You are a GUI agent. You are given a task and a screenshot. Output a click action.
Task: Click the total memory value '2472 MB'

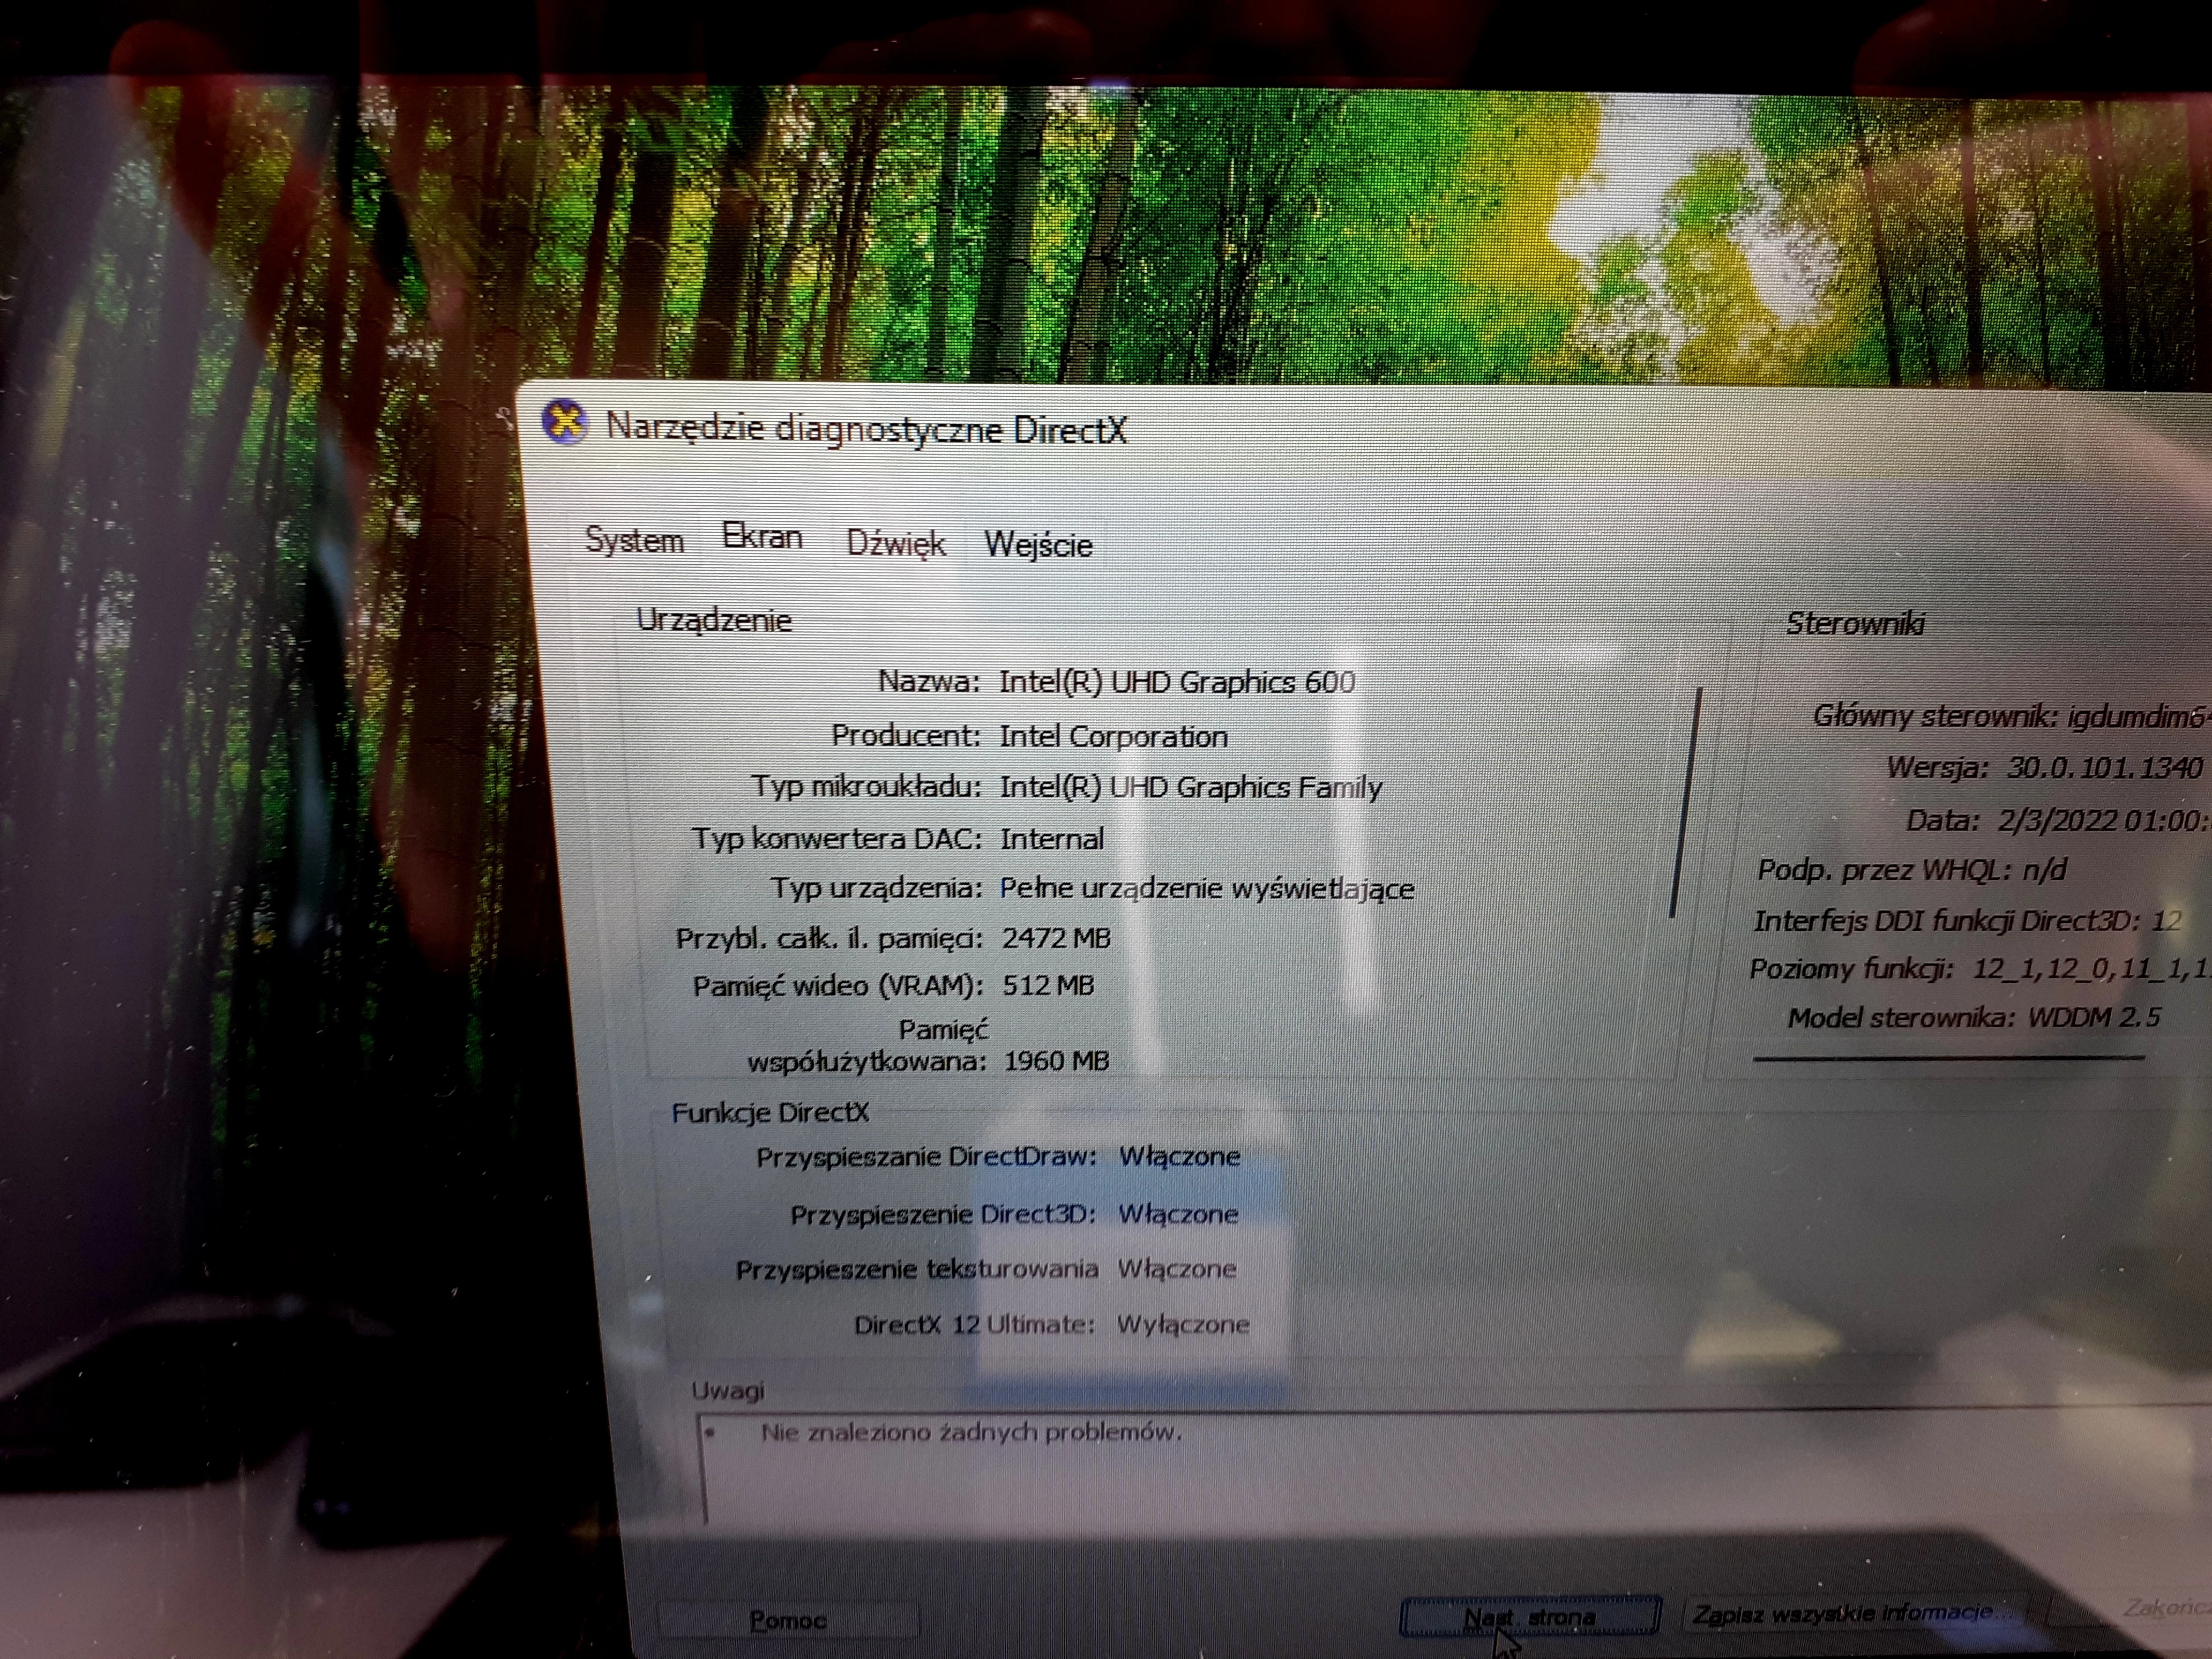pos(1056,938)
